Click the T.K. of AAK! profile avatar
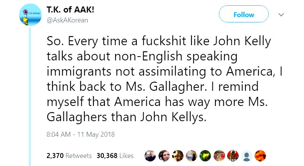 pos(30,16)
